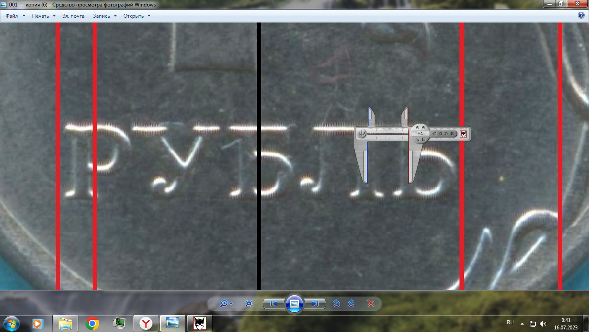
Task: Open Google Chrome from the taskbar
Action: tap(92, 323)
